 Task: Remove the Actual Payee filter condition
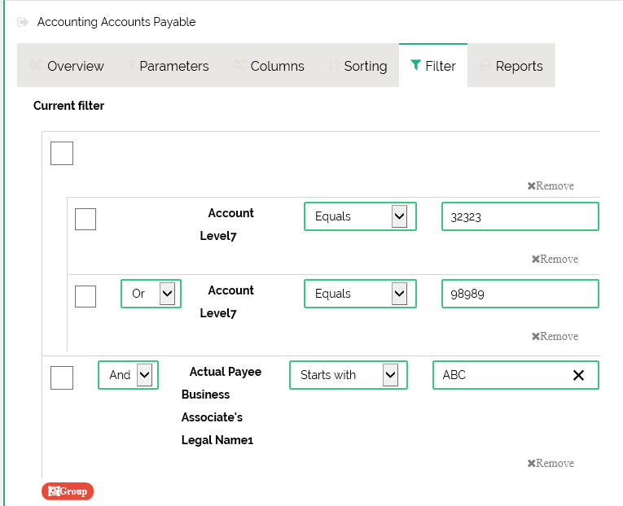point(551,464)
